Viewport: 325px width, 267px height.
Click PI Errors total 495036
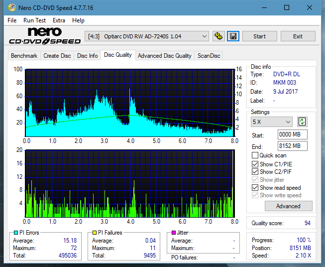tap(68, 256)
